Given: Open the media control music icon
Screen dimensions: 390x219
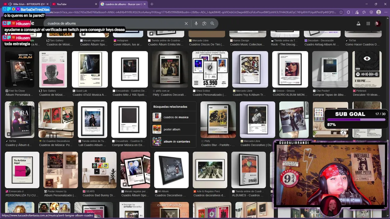Looking at the screenshot, I should pyautogui.click(x=357, y=12).
